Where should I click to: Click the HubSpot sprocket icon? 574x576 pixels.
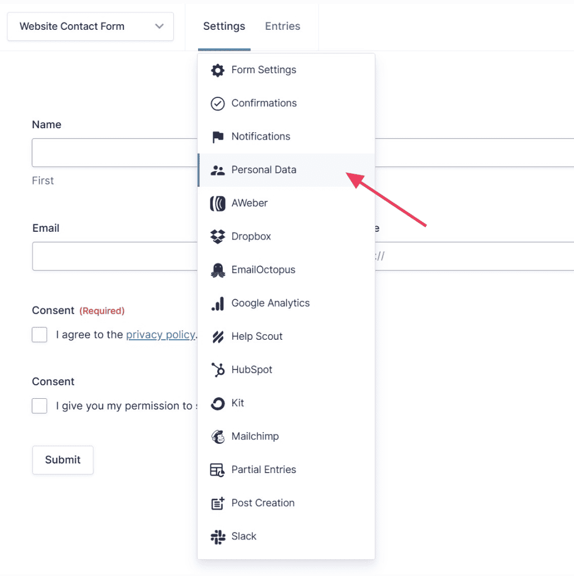(x=218, y=370)
